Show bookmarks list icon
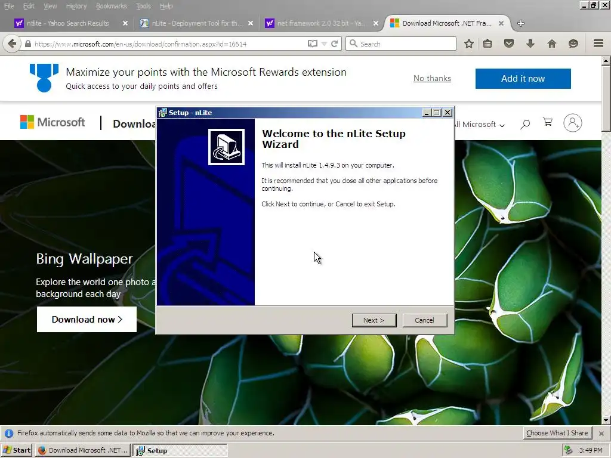The width and height of the screenshot is (611, 458). pyautogui.click(x=487, y=44)
